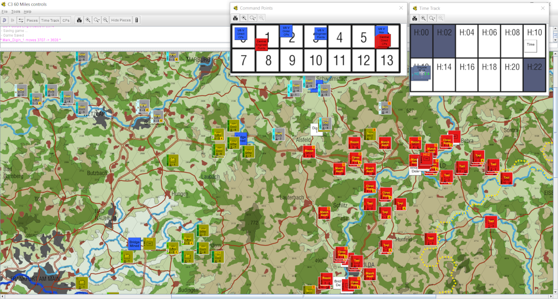558x299 pixels.
Task: Click zoom out icon in Time Track window
Action: tap(441, 18)
